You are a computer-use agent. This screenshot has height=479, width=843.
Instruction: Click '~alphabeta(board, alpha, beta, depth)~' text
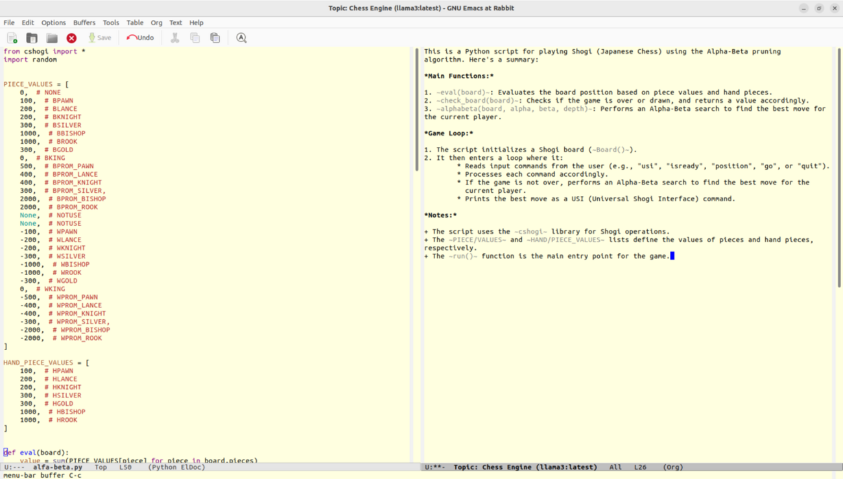(514, 109)
